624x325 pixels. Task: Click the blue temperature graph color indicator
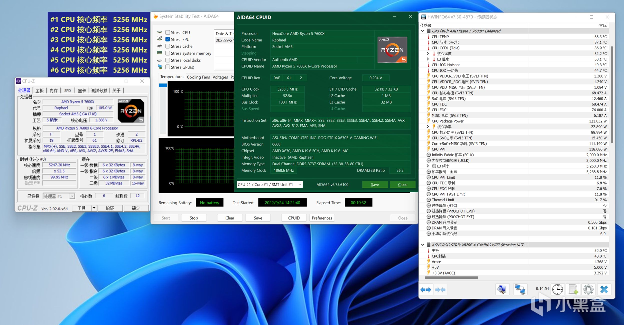pyautogui.click(x=163, y=85)
